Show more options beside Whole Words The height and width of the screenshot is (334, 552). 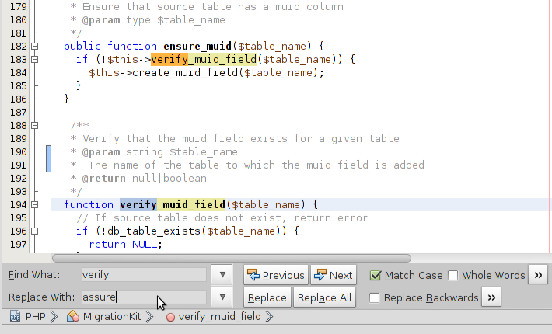(538, 275)
